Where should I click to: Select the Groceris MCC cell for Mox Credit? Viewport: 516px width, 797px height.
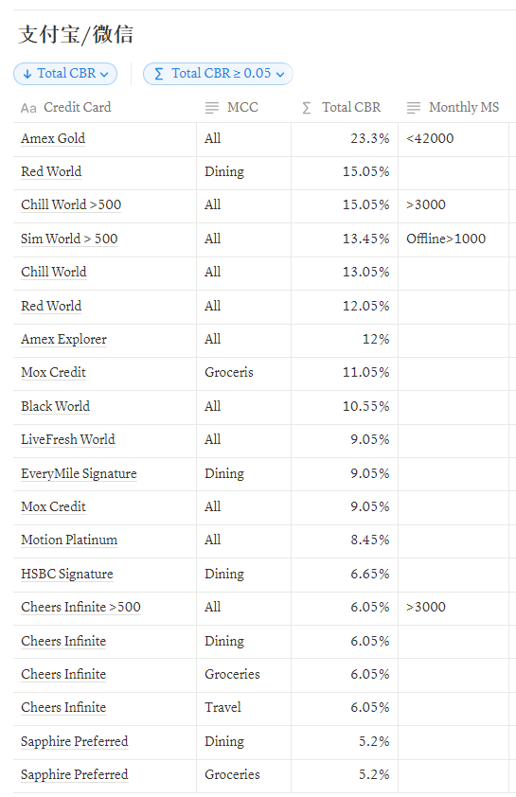coord(243,373)
